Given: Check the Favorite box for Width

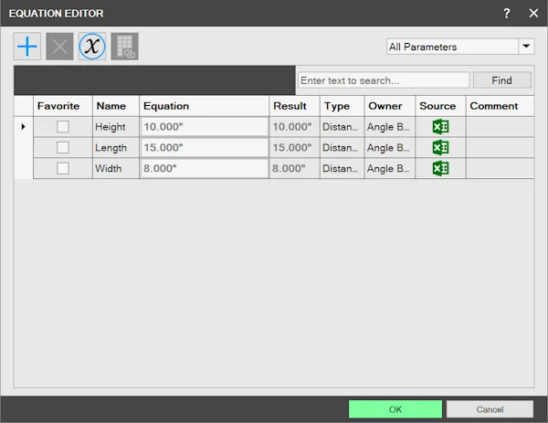Looking at the screenshot, I should tap(63, 168).
